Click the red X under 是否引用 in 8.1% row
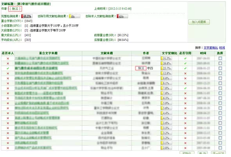Image resolution: width=231 pixels, height=157 pixels. pyautogui.click(x=185, y=83)
